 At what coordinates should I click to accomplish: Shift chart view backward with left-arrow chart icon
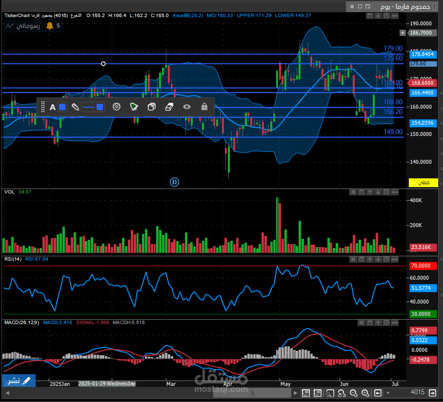306,393
